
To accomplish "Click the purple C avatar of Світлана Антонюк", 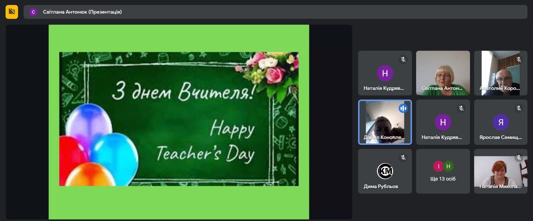I will [33, 12].
